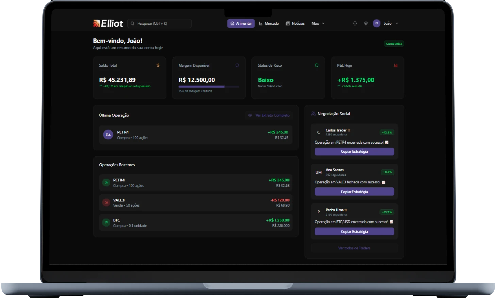The image size is (496, 299).
Task: Click the star next to Pedro Lima
Action: 346,210
